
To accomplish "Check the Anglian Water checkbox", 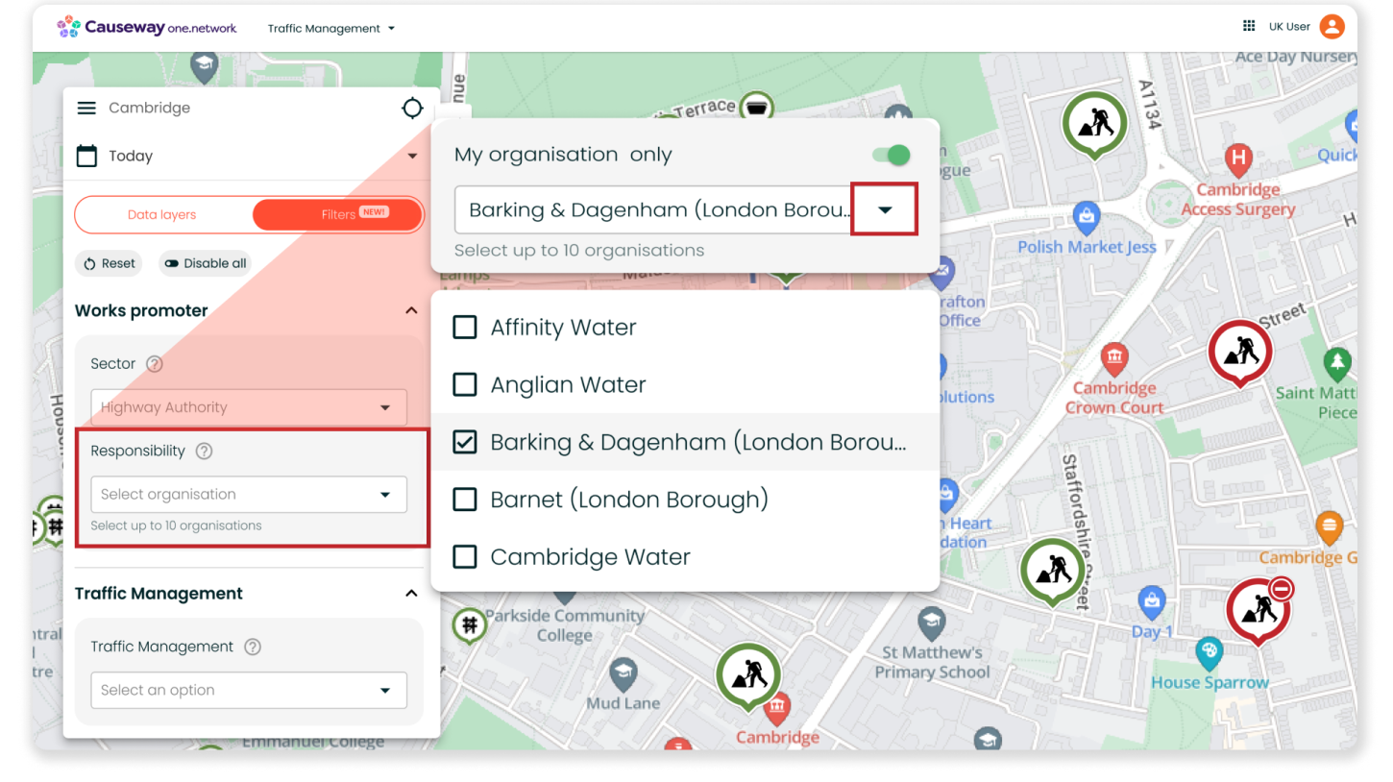I will click(x=465, y=385).
